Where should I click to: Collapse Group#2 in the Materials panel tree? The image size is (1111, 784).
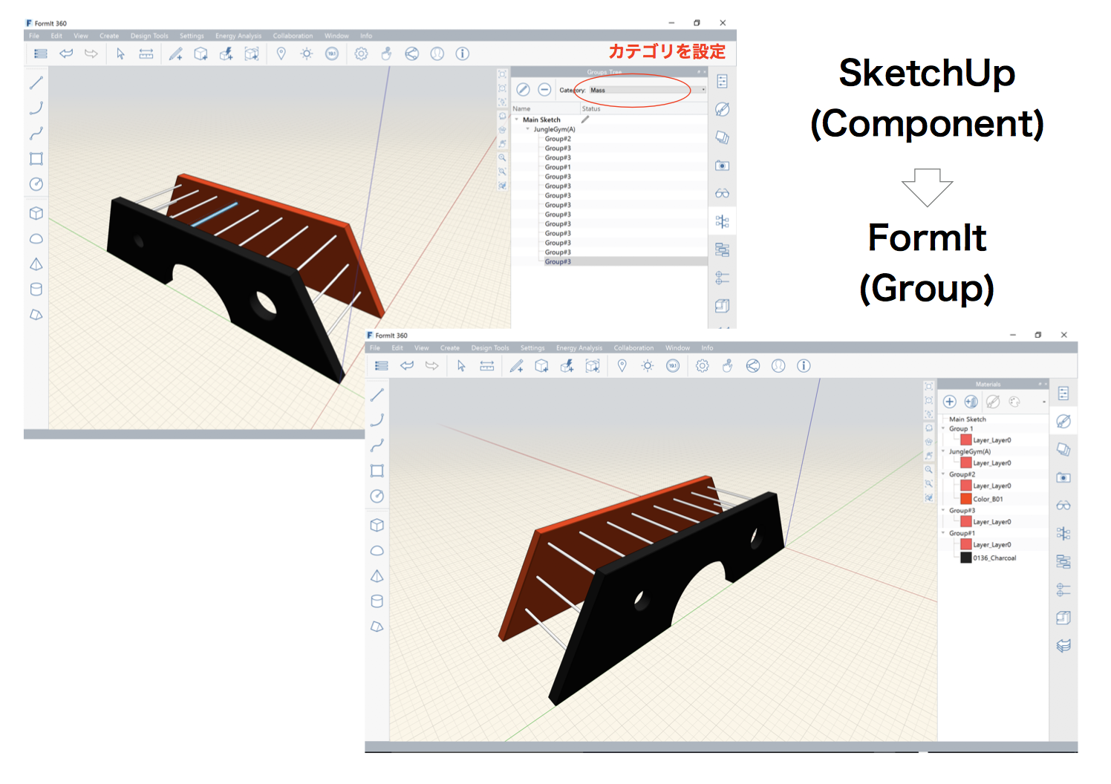[x=944, y=474]
